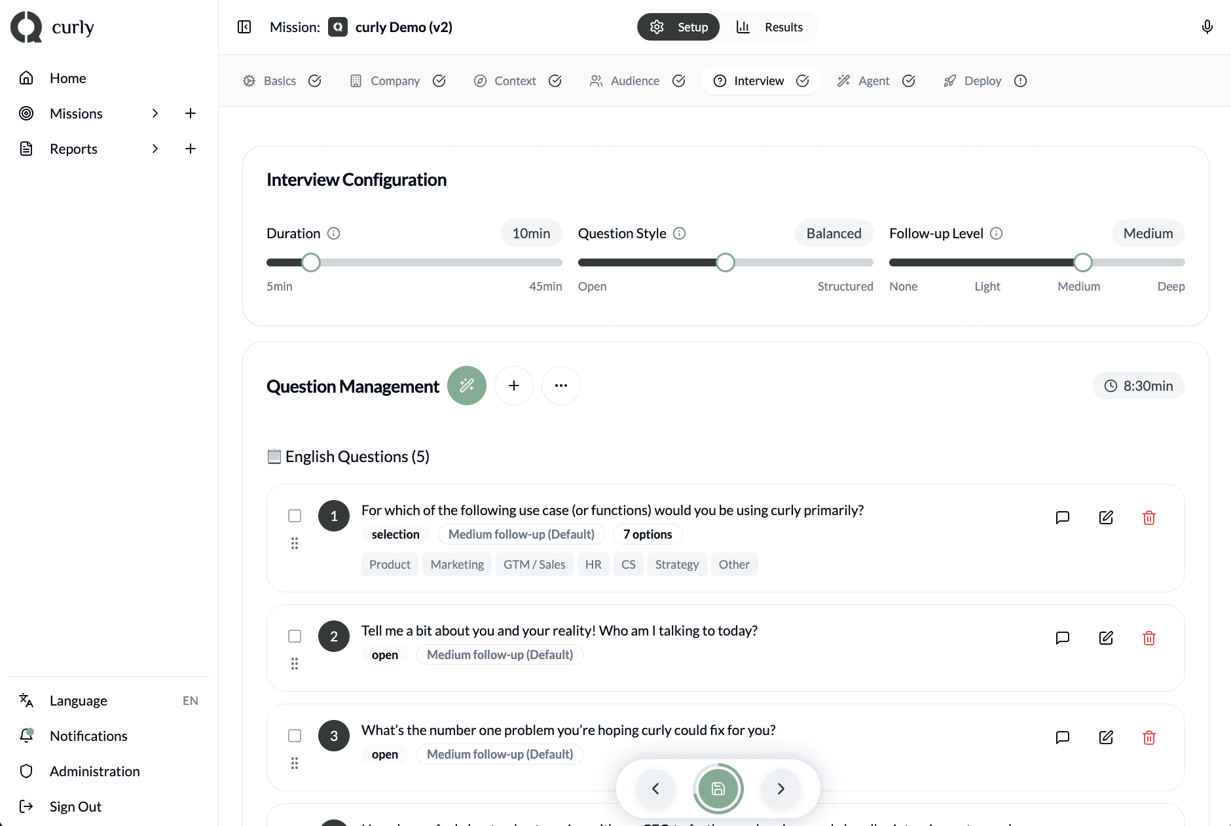Grab drag handle for question 1
This screenshot has height=826, width=1231.
(295, 543)
